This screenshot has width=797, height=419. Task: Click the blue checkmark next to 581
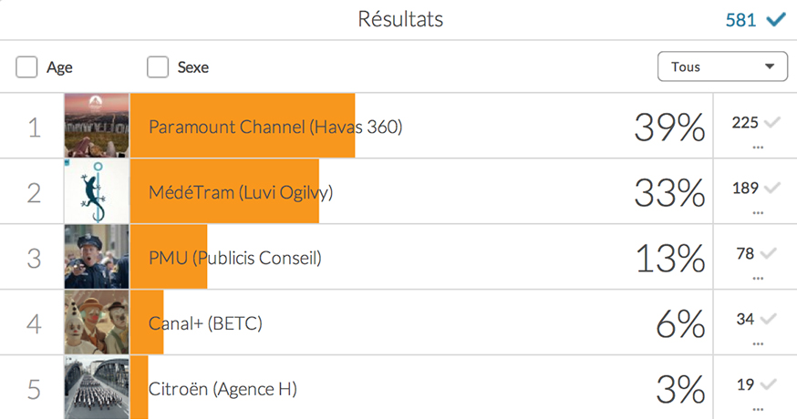776,20
